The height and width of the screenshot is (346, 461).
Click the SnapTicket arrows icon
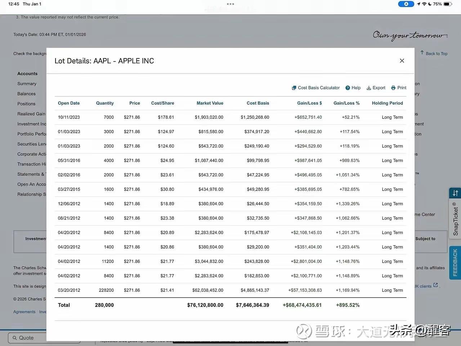(455, 193)
